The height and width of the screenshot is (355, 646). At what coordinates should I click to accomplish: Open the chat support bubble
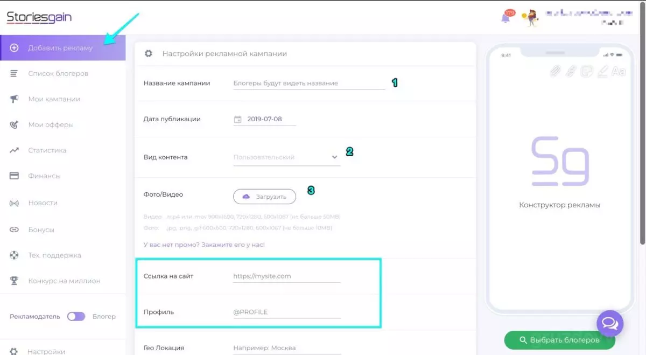(610, 324)
